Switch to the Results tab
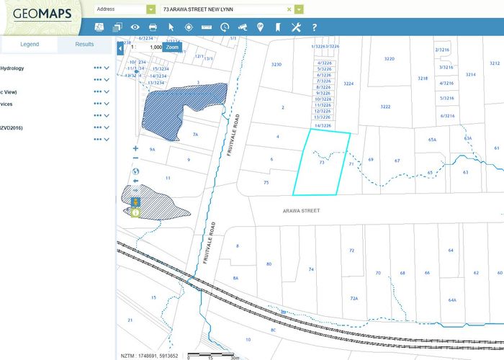The width and height of the screenshot is (504, 360). point(85,45)
